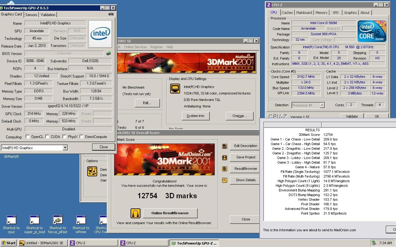Viewport: 396px width, 247px height.
Task: Click the ResultBrowser document icon
Action: click(225, 169)
